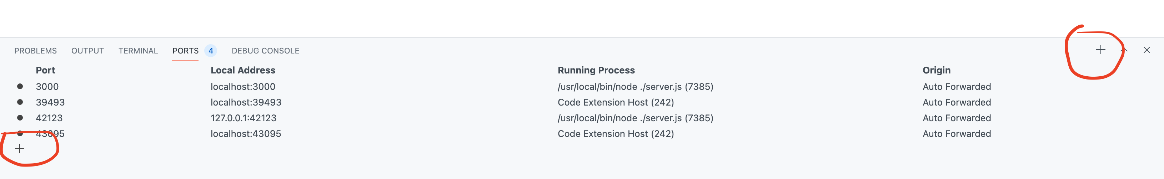Click the Origin column header
This screenshot has height=179, width=1164.
(x=936, y=70)
